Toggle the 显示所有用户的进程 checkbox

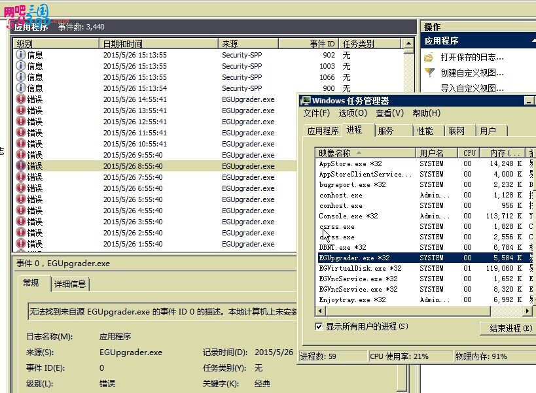(x=319, y=326)
